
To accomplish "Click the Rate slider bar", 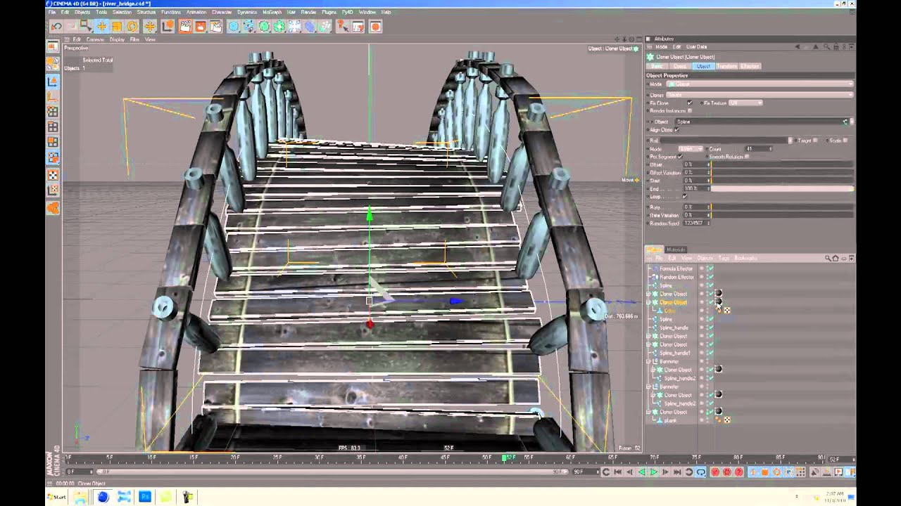I will 781,207.
